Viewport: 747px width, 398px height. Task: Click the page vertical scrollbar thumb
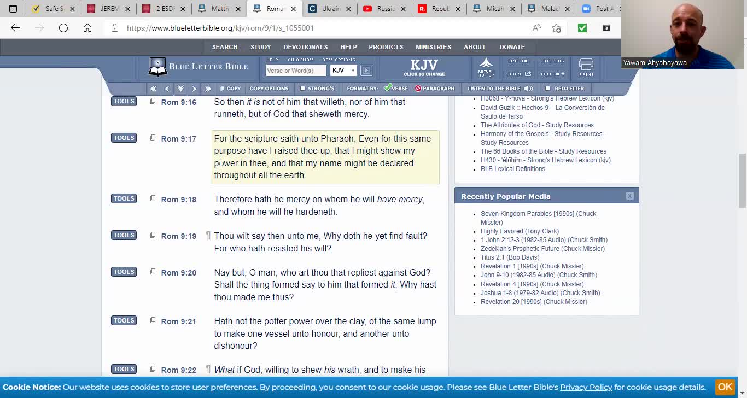[742, 180]
